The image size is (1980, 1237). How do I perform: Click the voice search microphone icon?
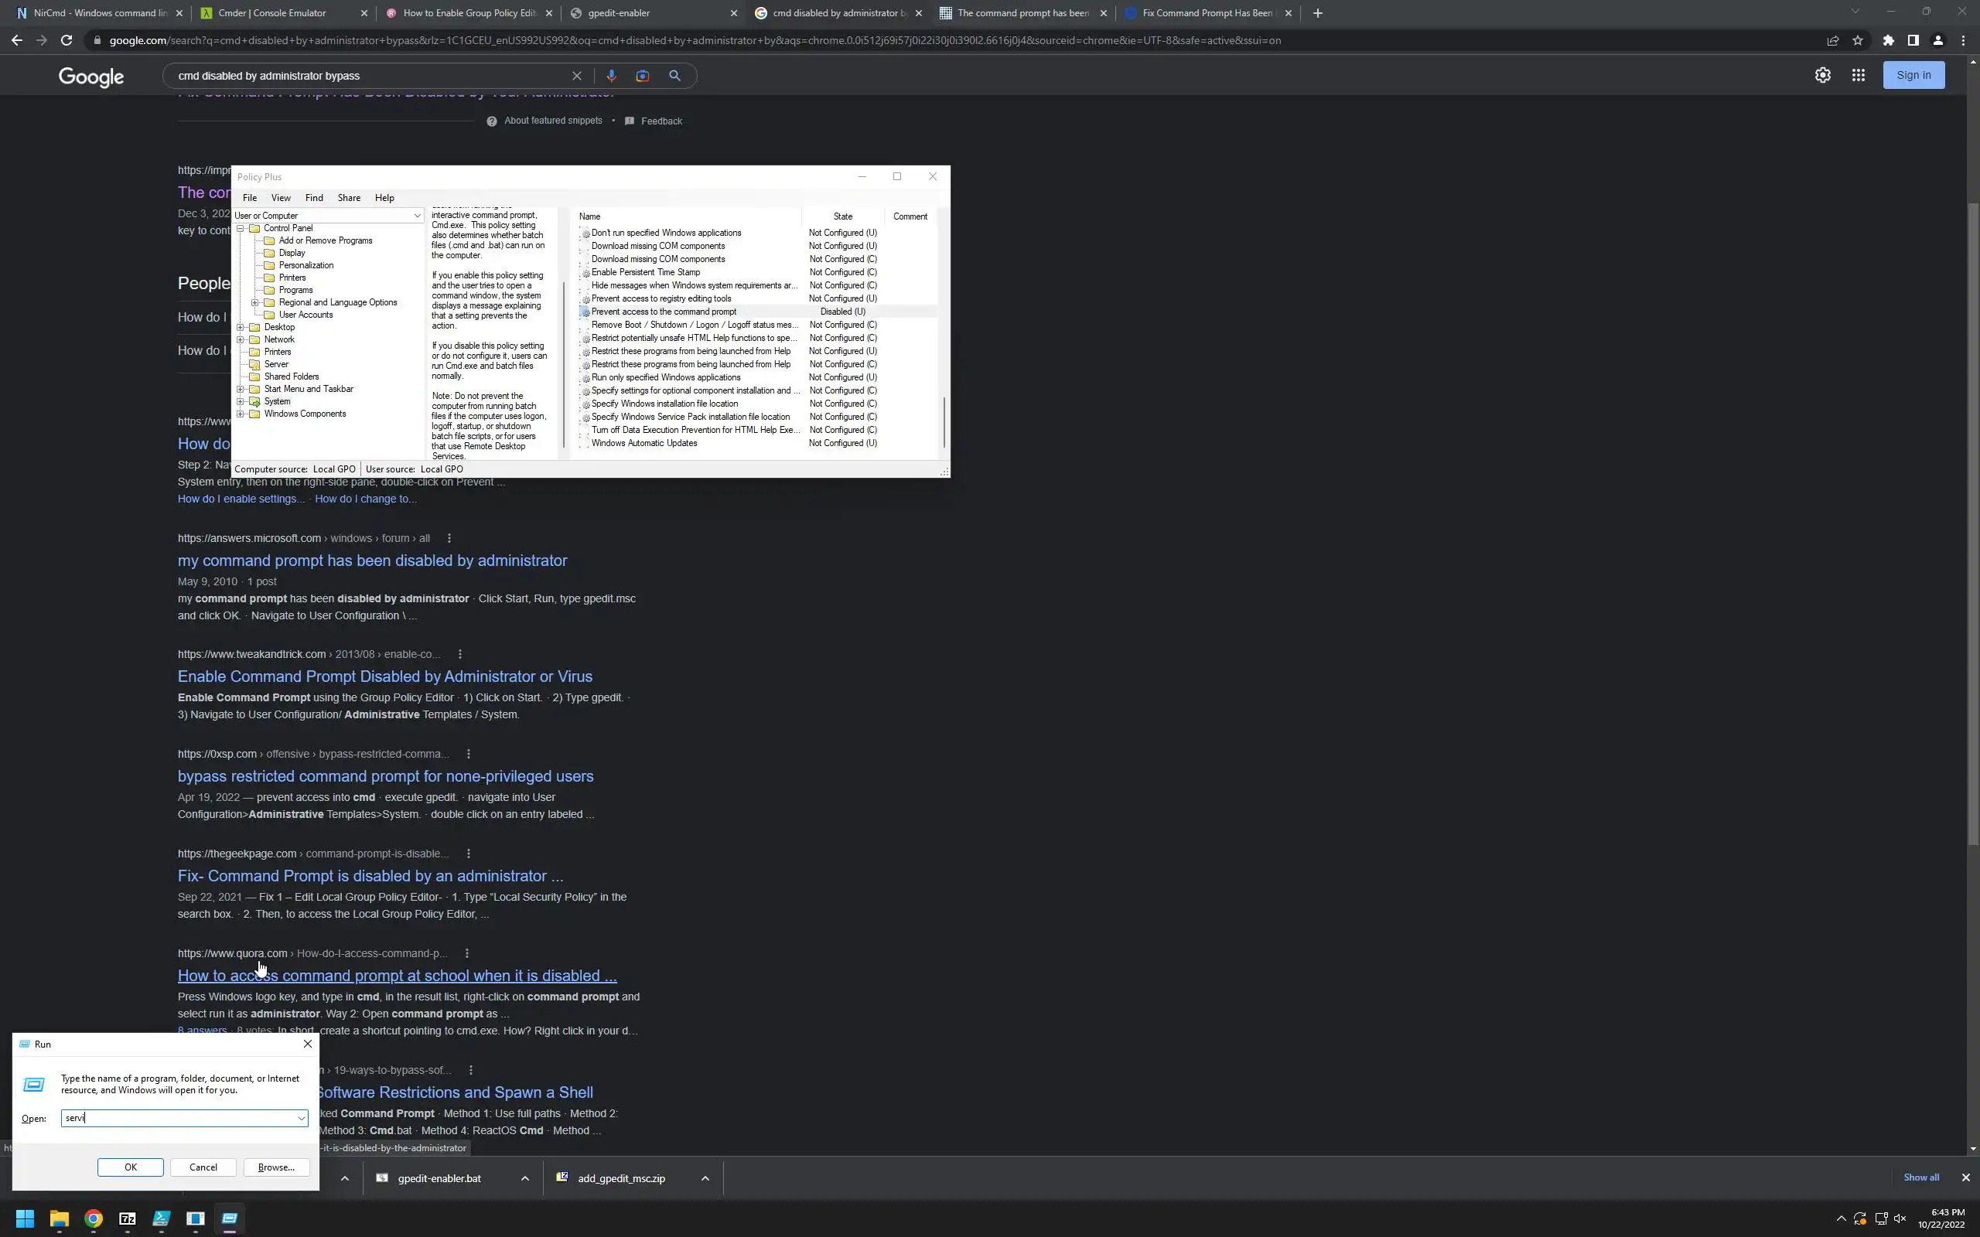[x=610, y=75]
